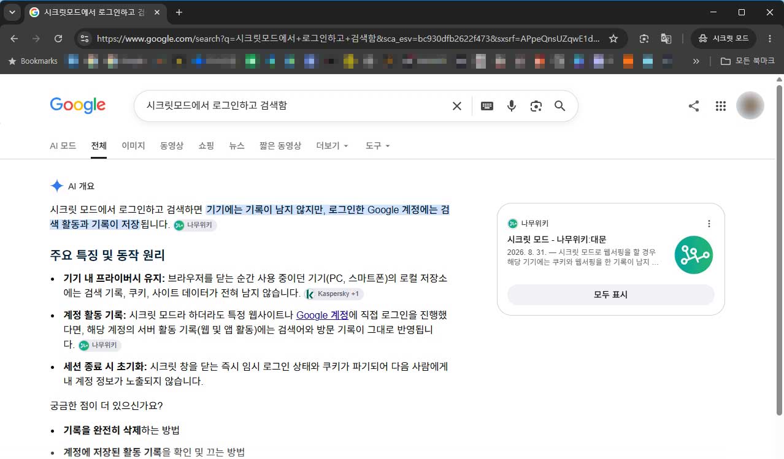Switch to AI 모드 tab
This screenshot has height=459, width=784.
coord(63,146)
